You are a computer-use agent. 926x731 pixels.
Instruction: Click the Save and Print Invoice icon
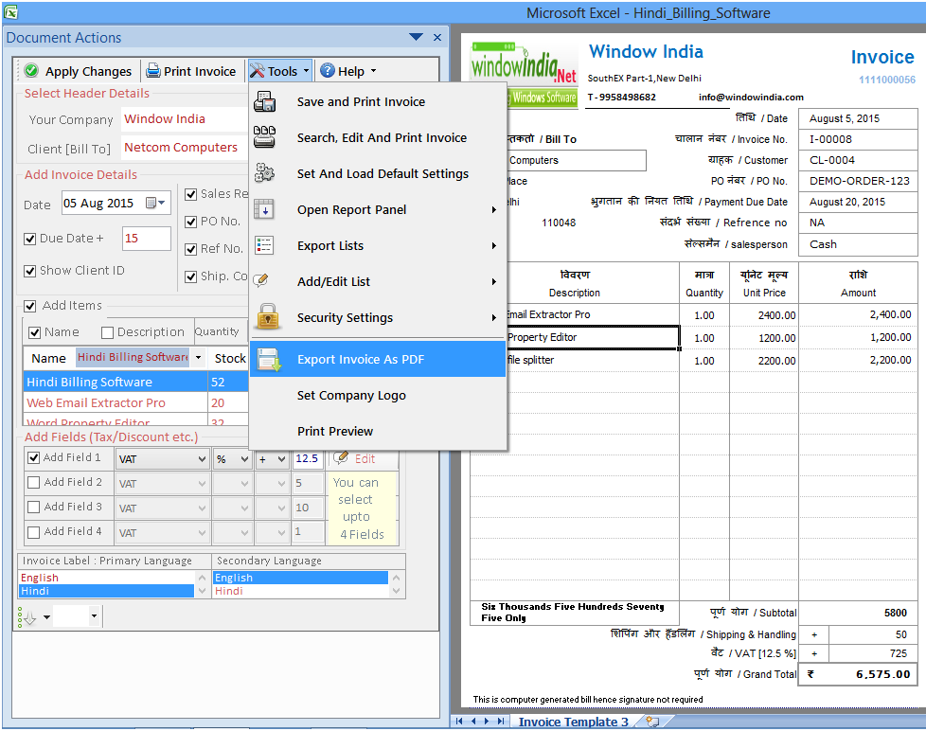[264, 101]
